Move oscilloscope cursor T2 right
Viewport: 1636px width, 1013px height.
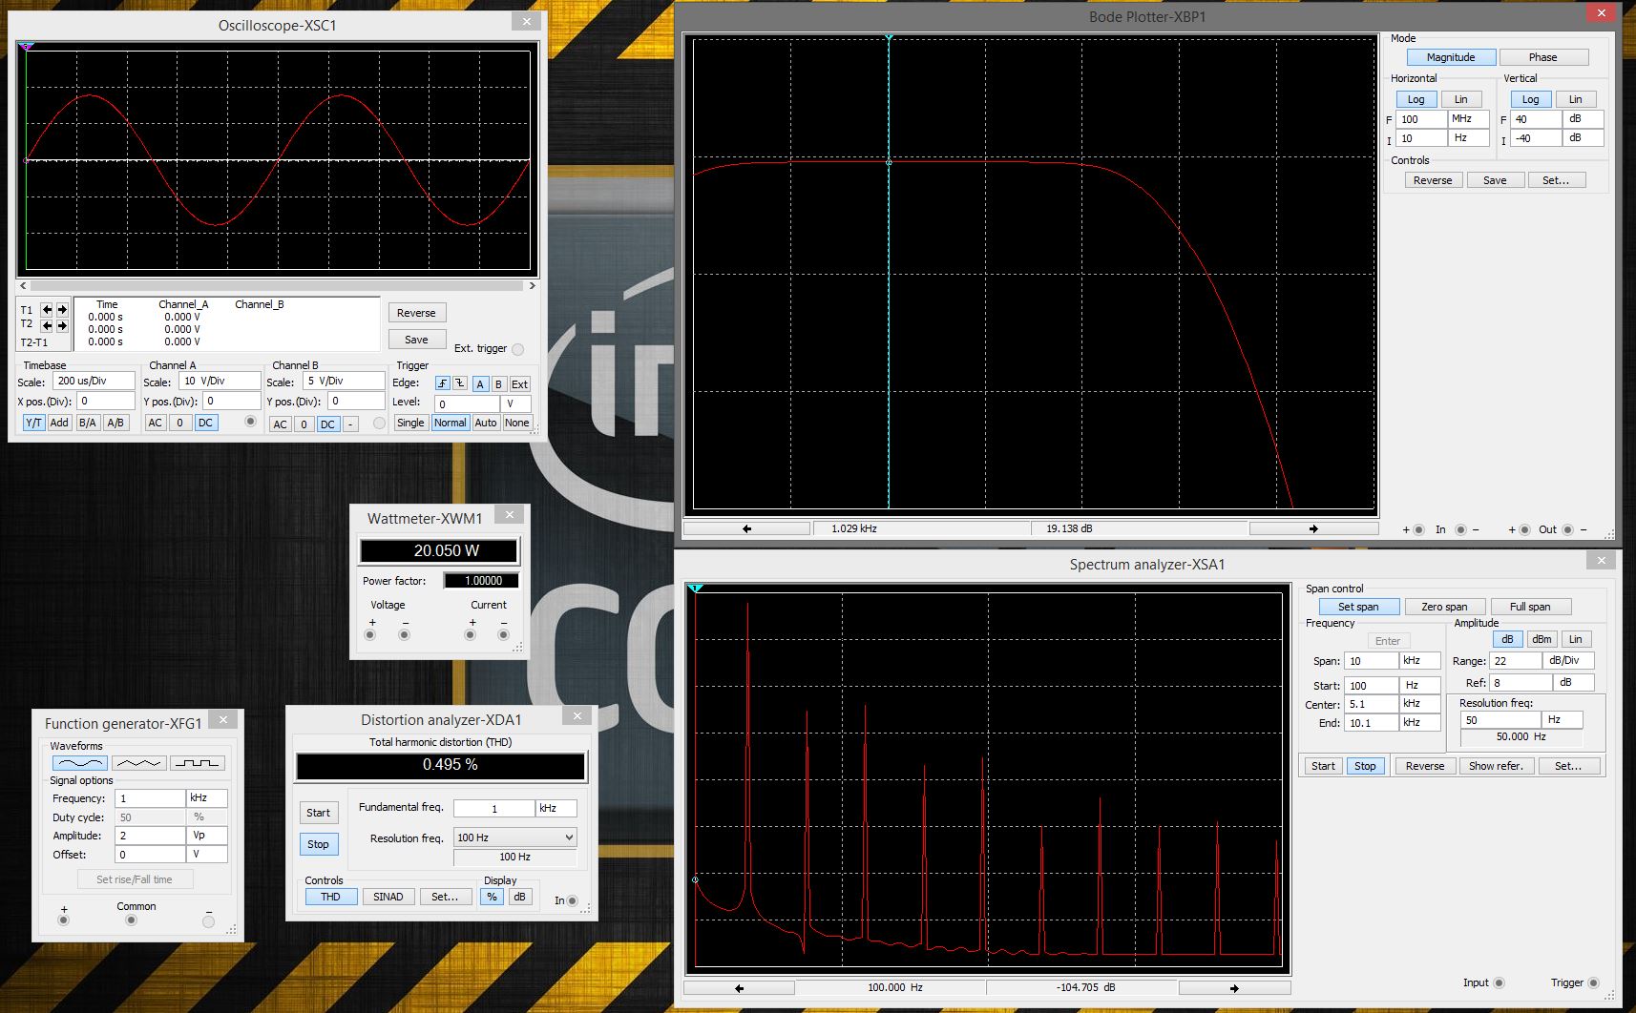tap(62, 325)
